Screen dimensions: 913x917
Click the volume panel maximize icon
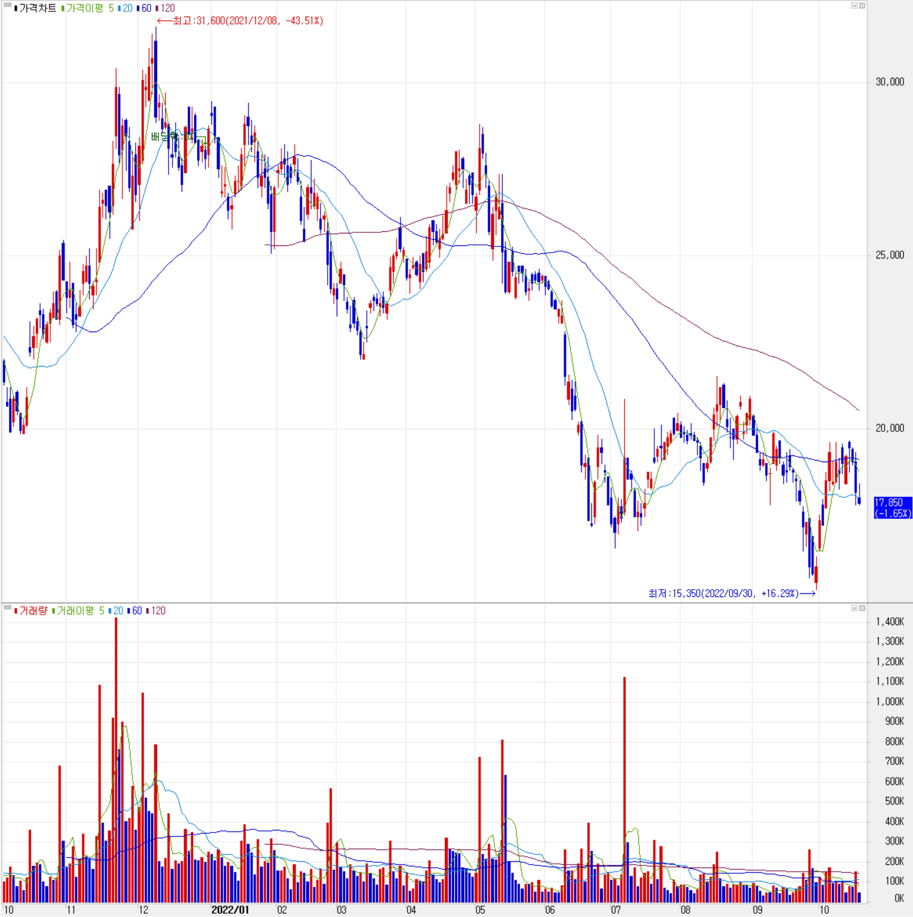point(855,608)
